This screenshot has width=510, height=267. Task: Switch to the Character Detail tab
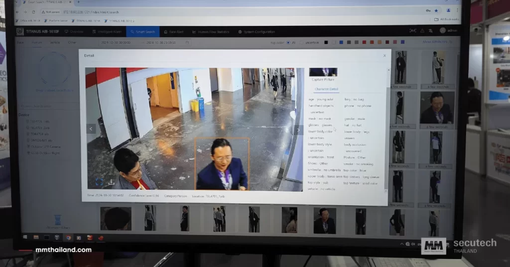pyautogui.click(x=326, y=89)
